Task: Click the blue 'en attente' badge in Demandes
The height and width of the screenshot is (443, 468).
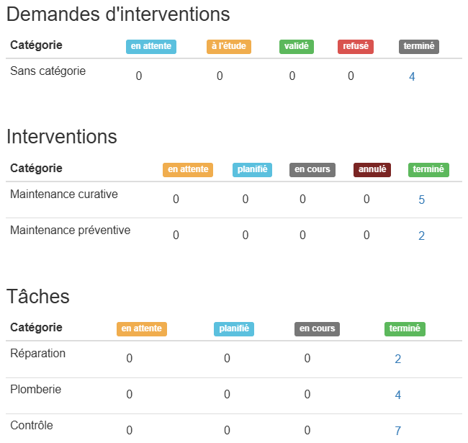Action: [x=151, y=46]
